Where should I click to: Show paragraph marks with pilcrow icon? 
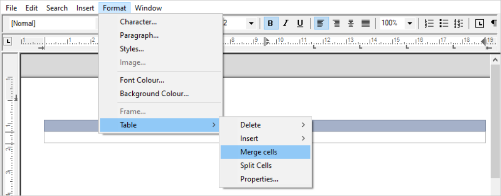point(494,23)
